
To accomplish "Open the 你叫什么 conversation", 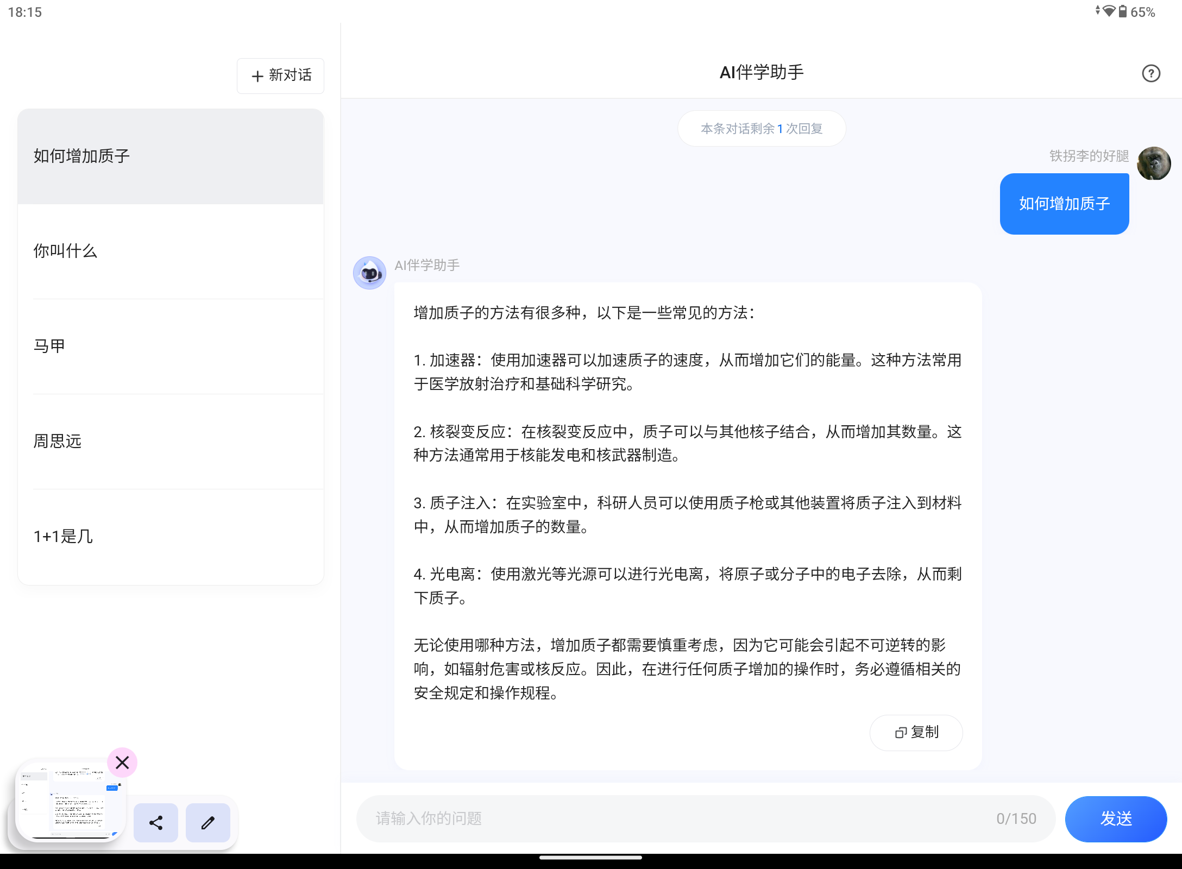I will point(171,251).
